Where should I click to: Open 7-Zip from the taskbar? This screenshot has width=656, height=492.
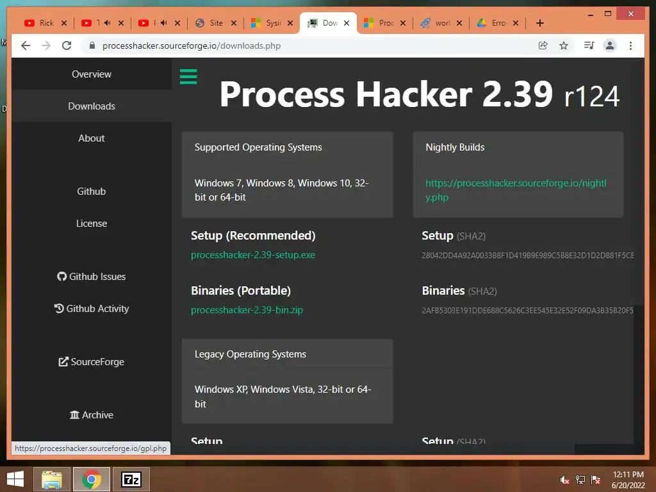click(131, 479)
